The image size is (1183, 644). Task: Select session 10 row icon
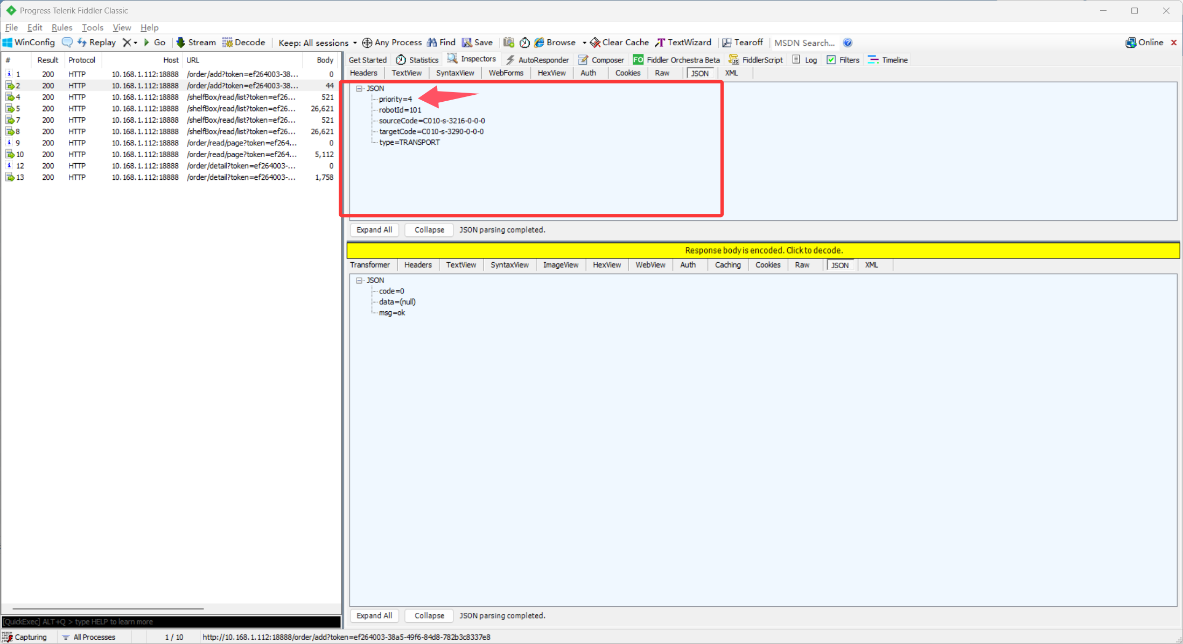(10, 155)
